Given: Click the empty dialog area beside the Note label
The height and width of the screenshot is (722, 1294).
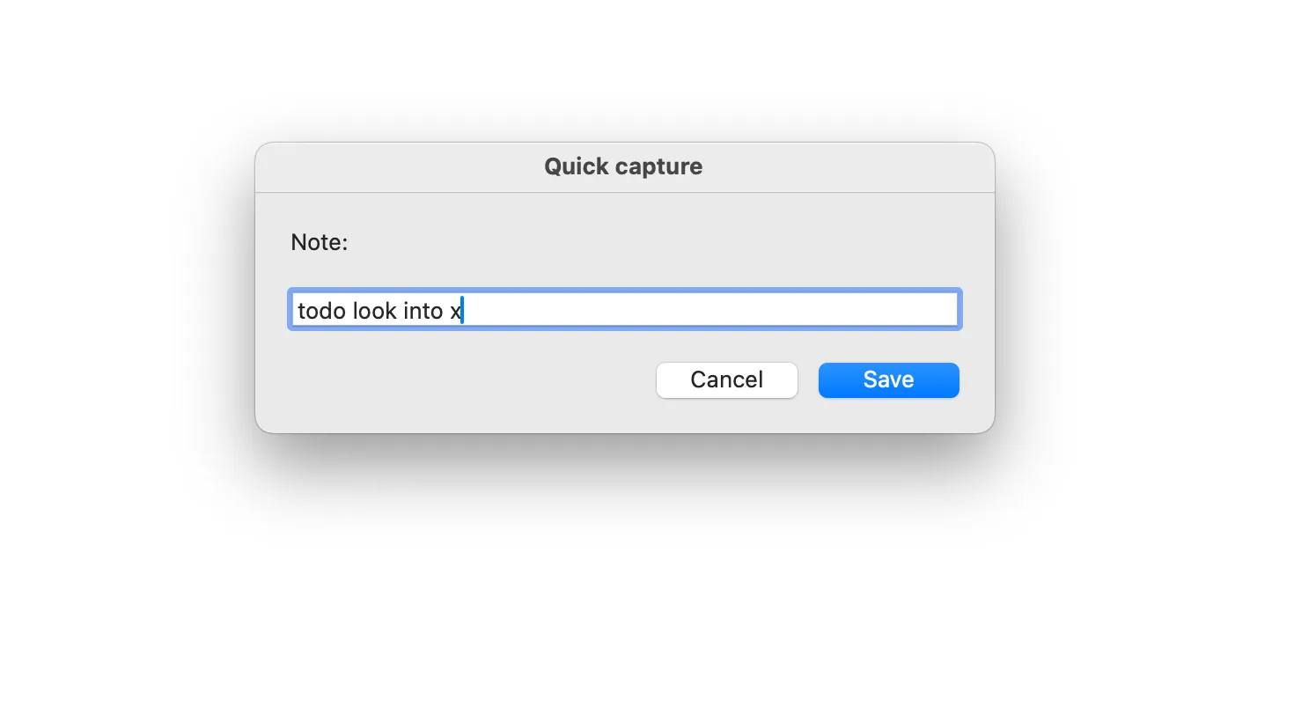Looking at the screenshot, I should (660, 242).
